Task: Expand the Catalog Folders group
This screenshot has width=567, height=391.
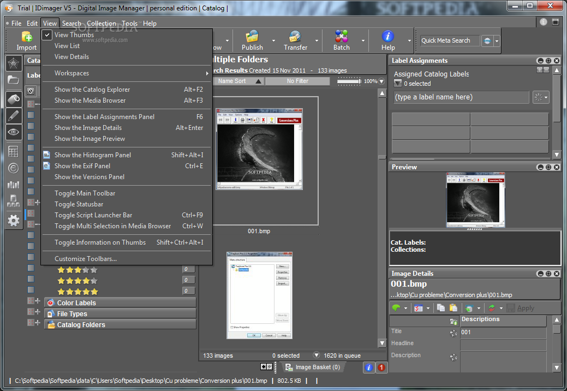Action: pos(38,323)
